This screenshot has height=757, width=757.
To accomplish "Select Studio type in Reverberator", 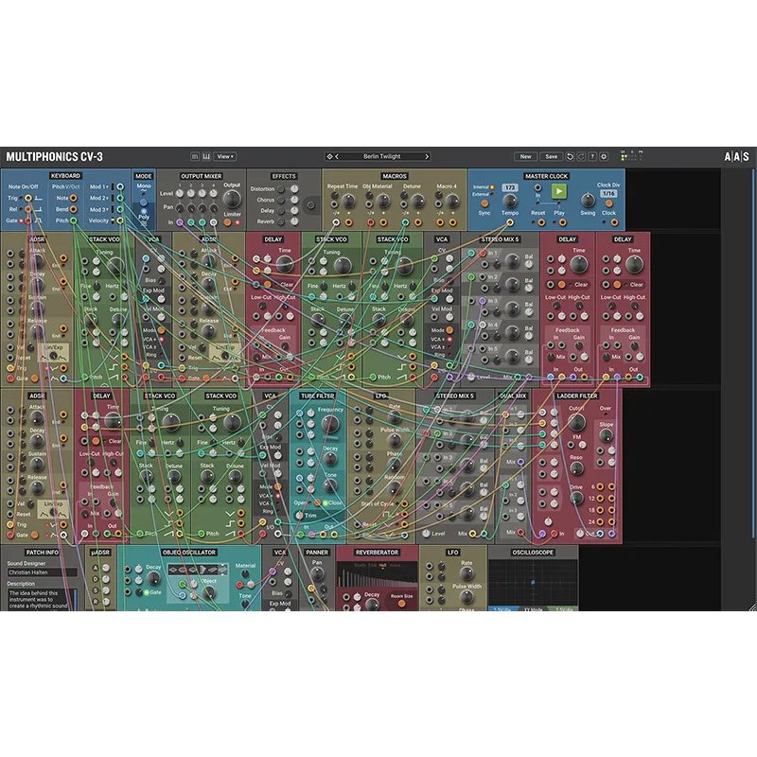I will [x=361, y=565].
